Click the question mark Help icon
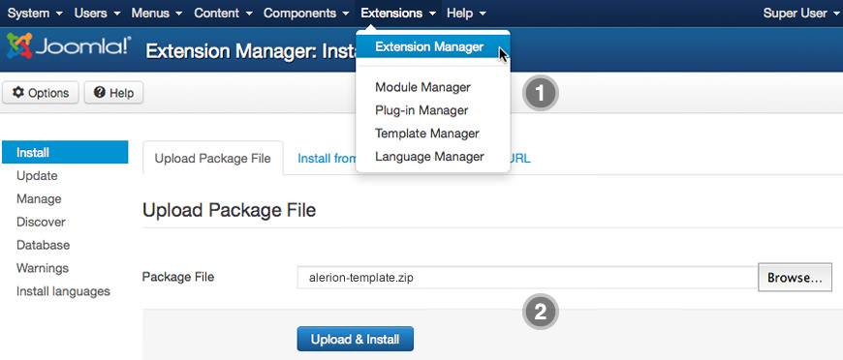 click(x=99, y=93)
